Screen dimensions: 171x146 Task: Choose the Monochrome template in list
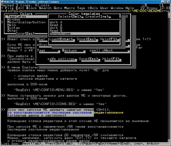(x=60, y=33)
